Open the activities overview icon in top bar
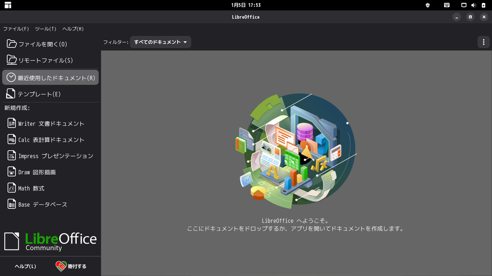 (x=8, y=5)
